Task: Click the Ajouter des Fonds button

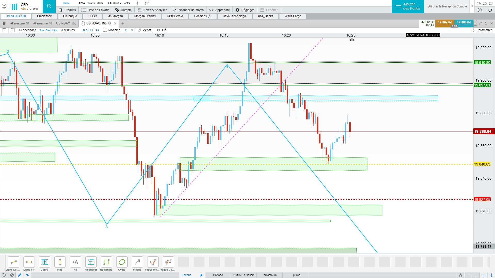Action: (408, 6)
